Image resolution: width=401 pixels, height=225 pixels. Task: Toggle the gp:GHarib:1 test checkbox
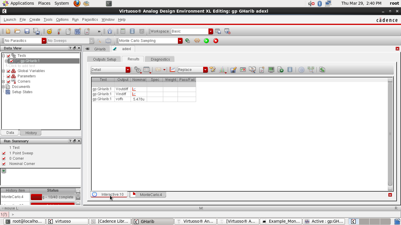pos(11,61)
